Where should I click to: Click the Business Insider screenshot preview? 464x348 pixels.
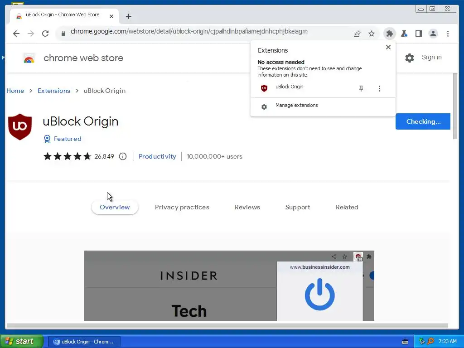tap(229, 285)
